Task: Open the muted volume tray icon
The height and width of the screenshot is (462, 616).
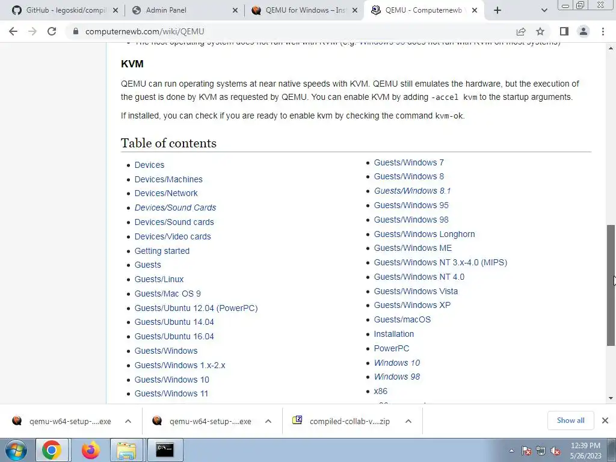Action: click(x=555, y=451)
